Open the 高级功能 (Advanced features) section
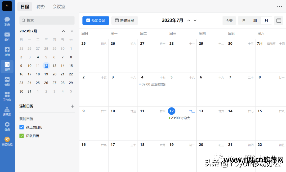 (7, 141)
